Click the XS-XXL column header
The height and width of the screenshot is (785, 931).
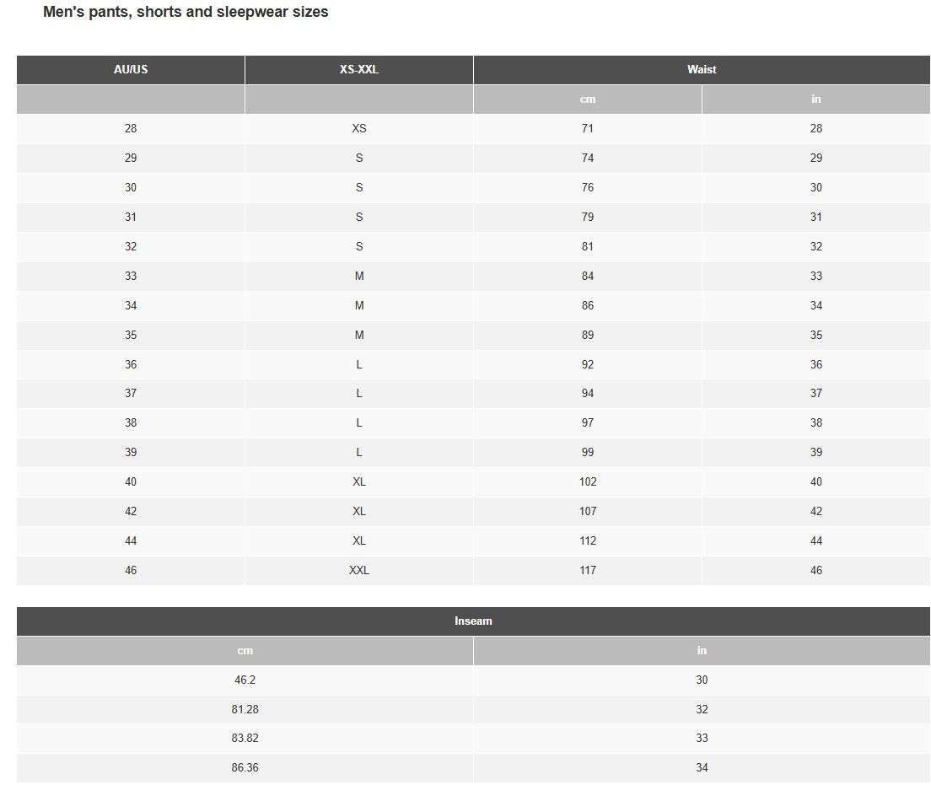(x=359, y=69)
